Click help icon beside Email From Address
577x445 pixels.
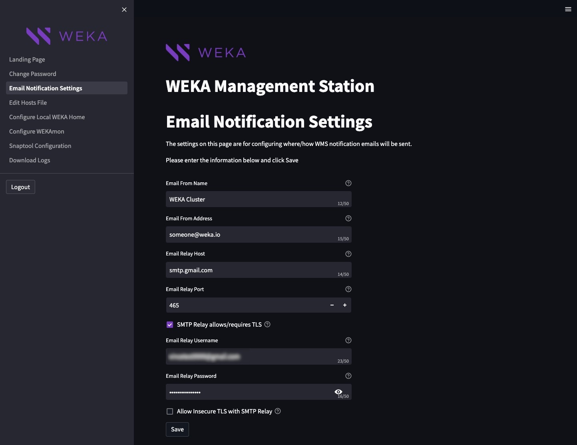coord(348,218)
